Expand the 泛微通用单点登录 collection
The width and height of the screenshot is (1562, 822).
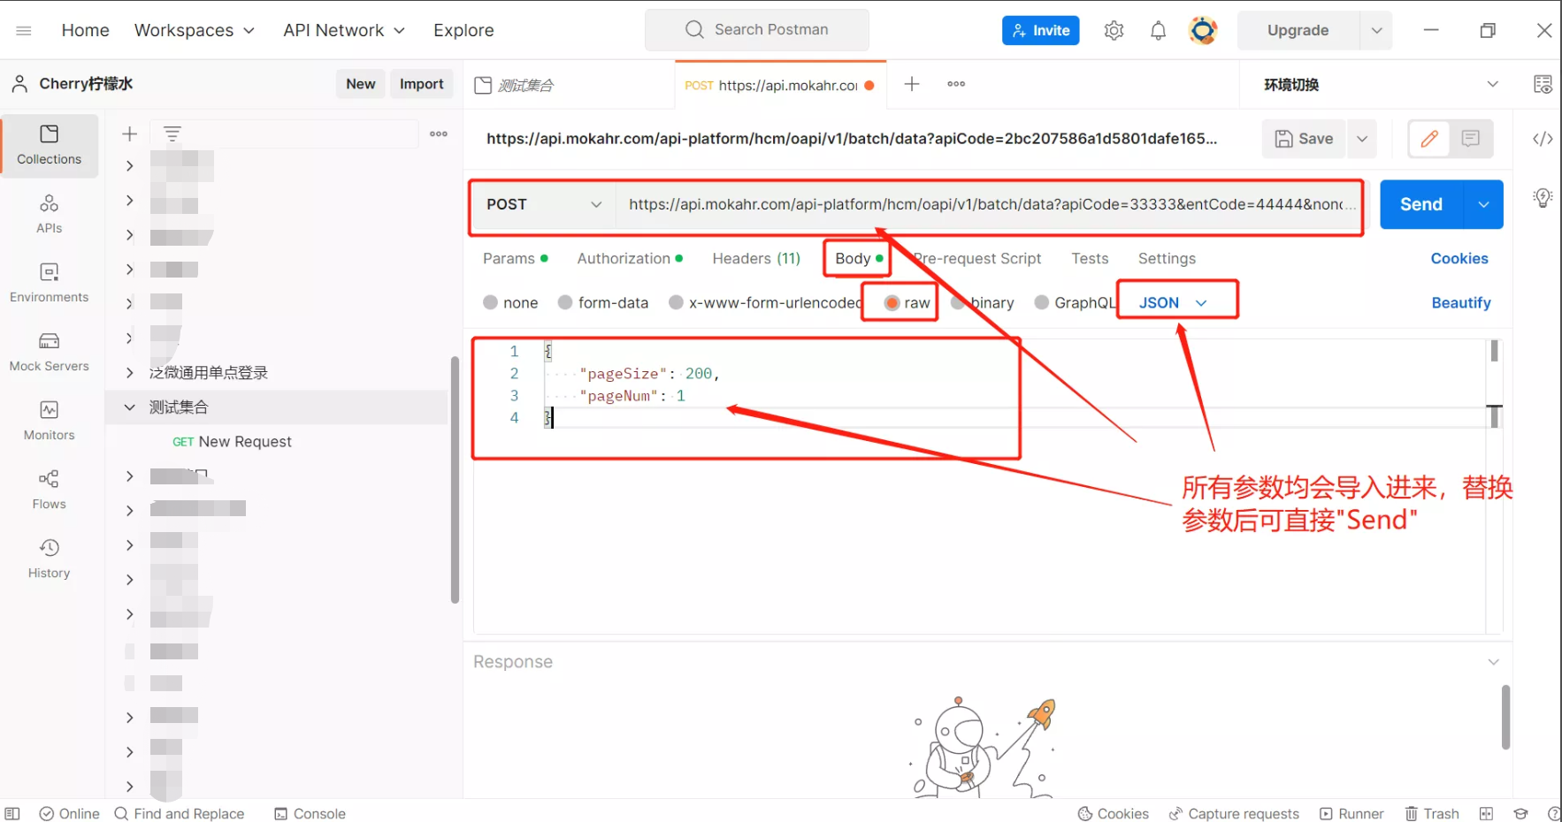point(129,372)
